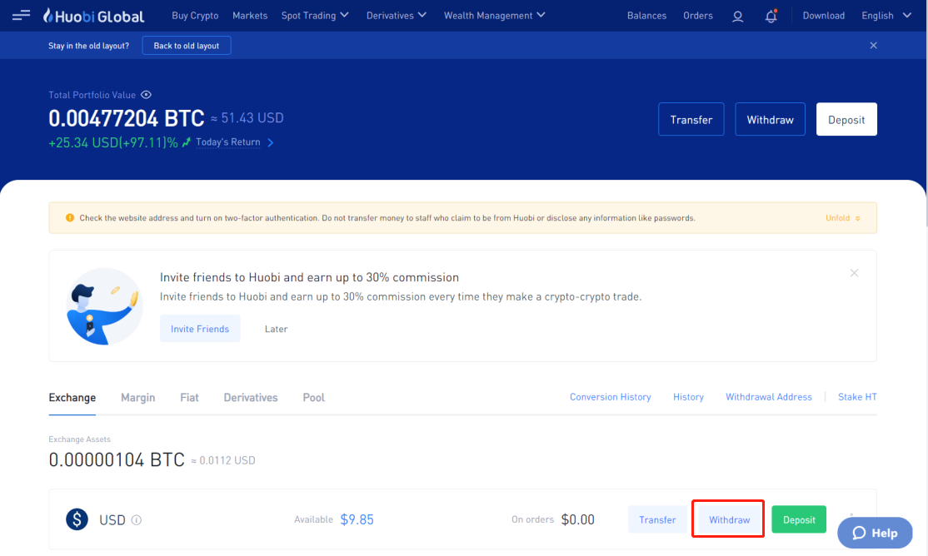Click the +25.34 USD return figure
Screen dimensions: 928x556
pyautogui.click(x=113, y=142)
